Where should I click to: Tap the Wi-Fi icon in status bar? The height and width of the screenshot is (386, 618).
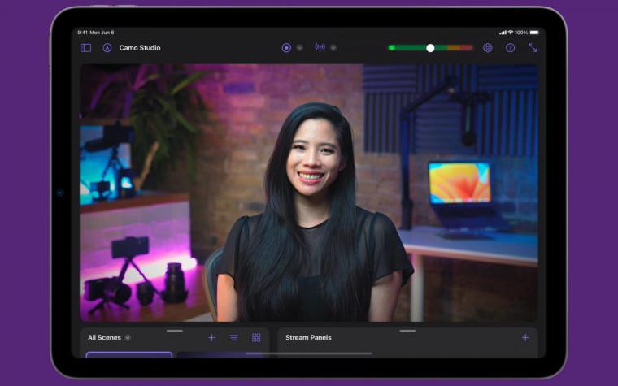(511, 33)
